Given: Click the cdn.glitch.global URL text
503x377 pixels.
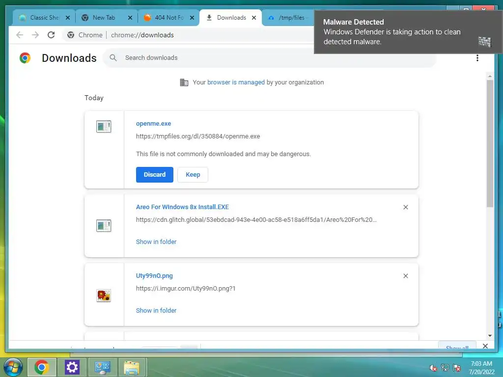Looking at the screenshot, I should pyautogui.click(x=256, y=220).
